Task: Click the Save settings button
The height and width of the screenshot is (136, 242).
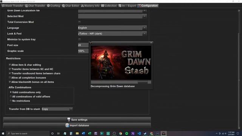Action: tap(77, 120)
